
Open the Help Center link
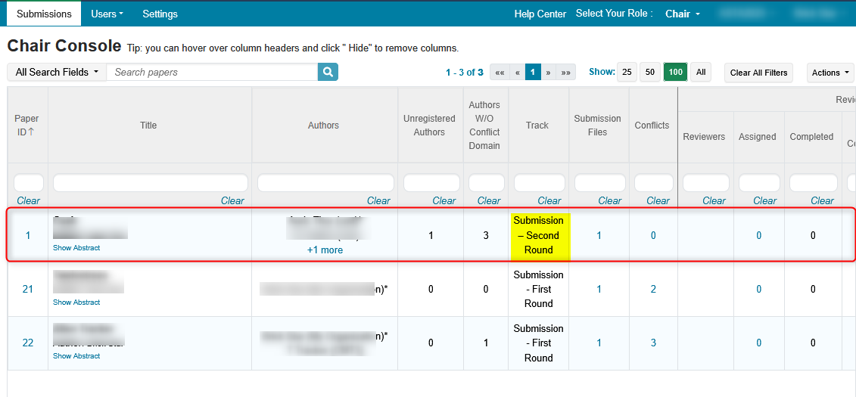point(540,14)
